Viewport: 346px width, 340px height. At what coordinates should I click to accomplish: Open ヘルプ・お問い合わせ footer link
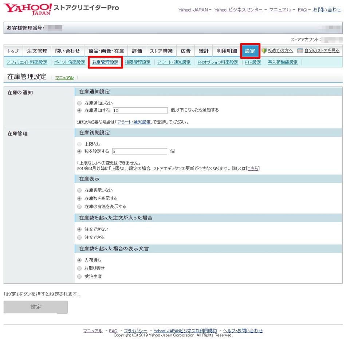click(243, 331)
